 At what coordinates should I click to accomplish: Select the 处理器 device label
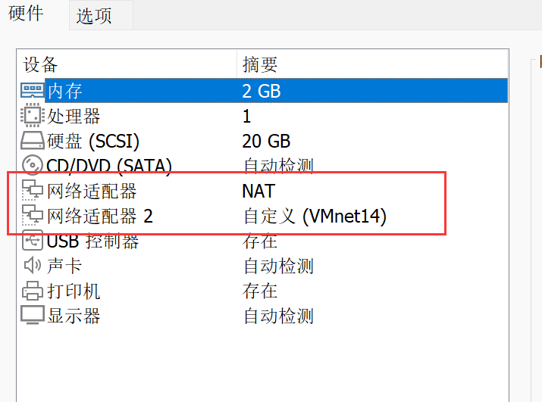(74, 116)
